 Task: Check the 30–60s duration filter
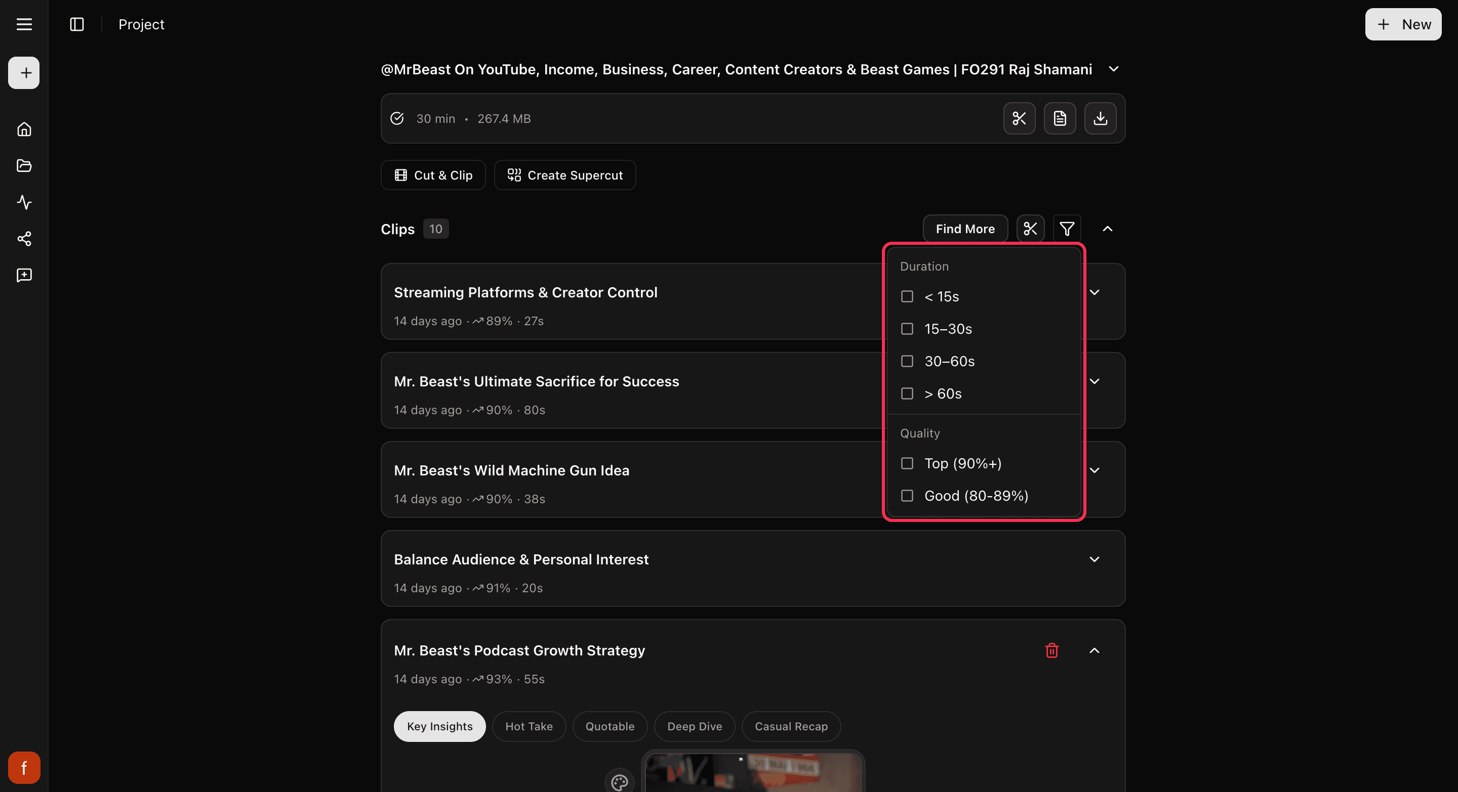tap(907, 361)
